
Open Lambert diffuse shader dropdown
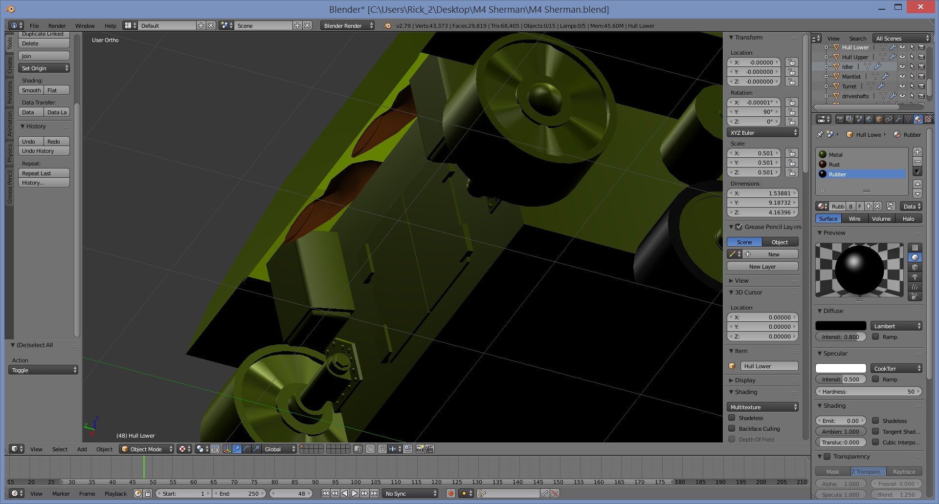pyautogui.click(x=896, y=326)
